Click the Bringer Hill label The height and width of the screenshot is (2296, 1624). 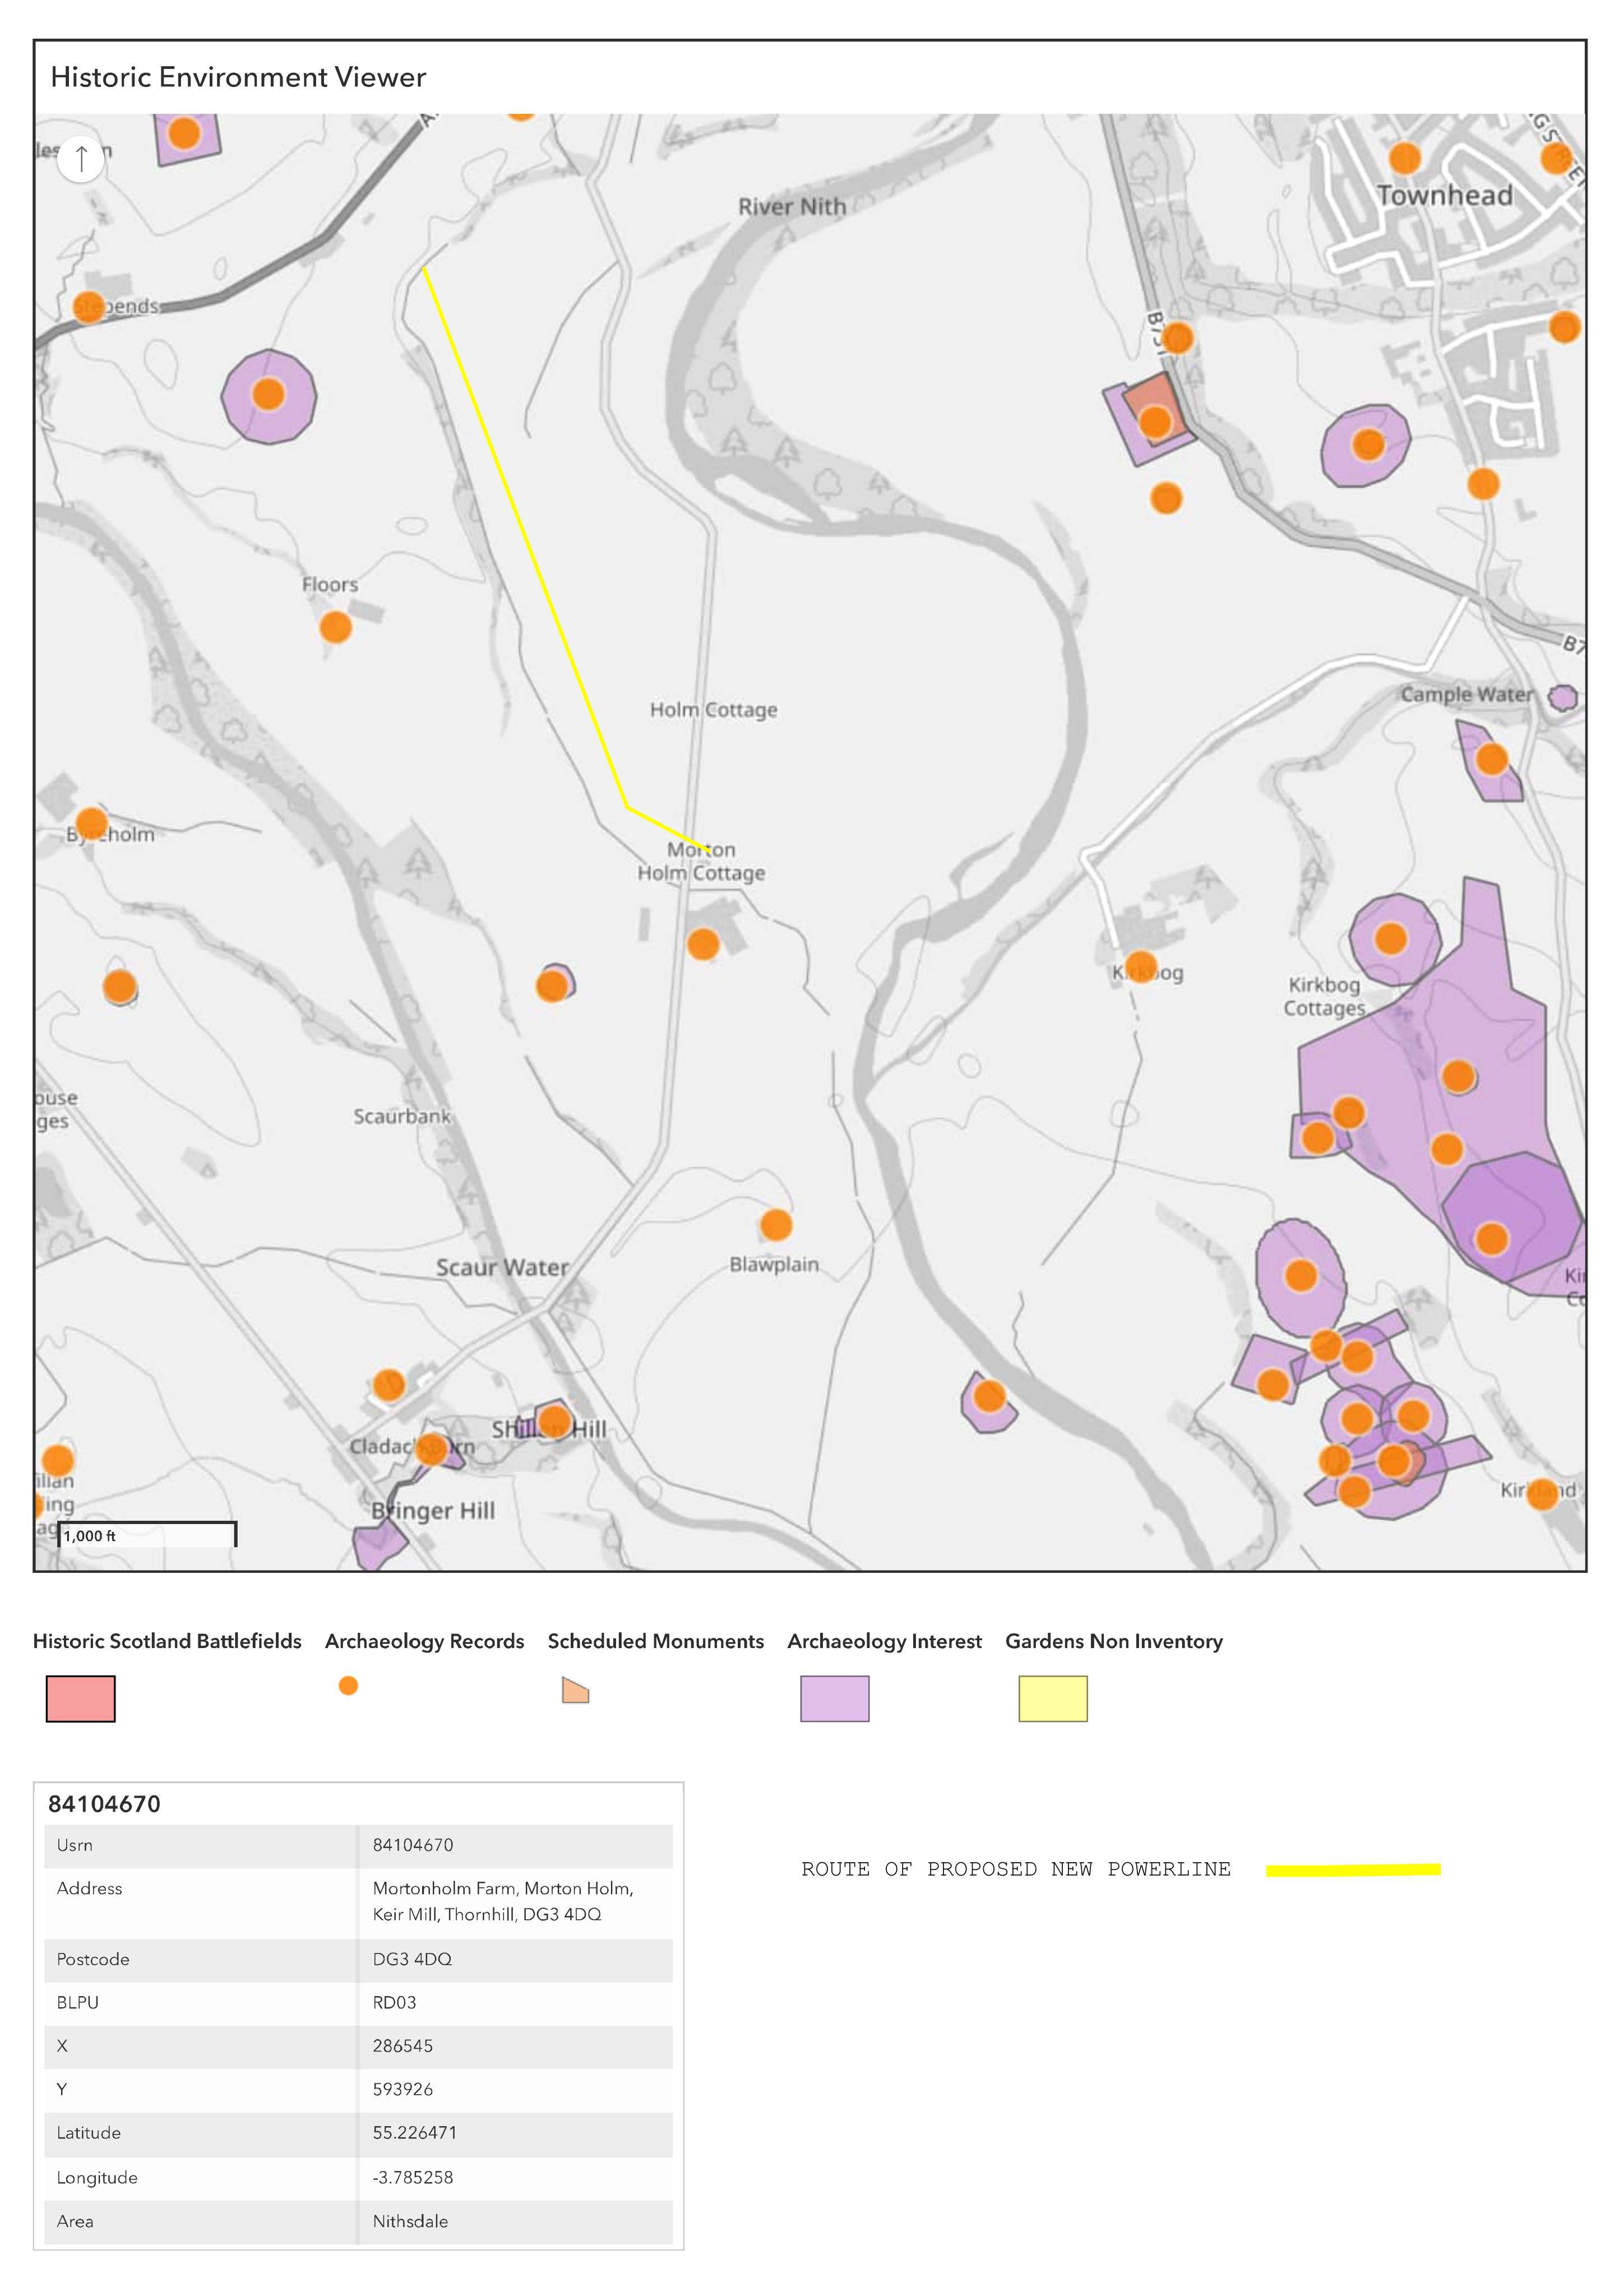433,1510
